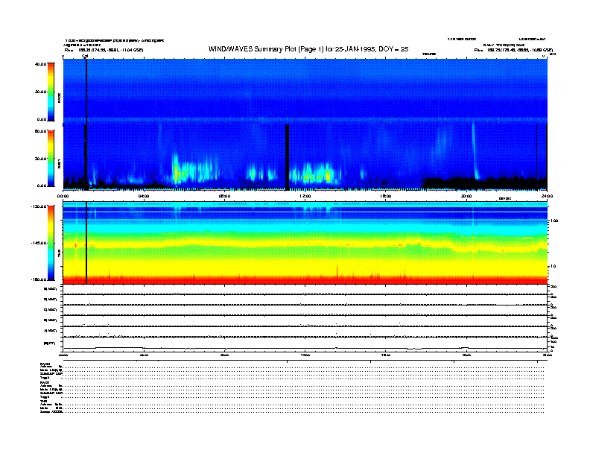Screen dimensions: 590x456
Task: Click the -130.00 label on the TNR color scale
Action: point(39,206)
